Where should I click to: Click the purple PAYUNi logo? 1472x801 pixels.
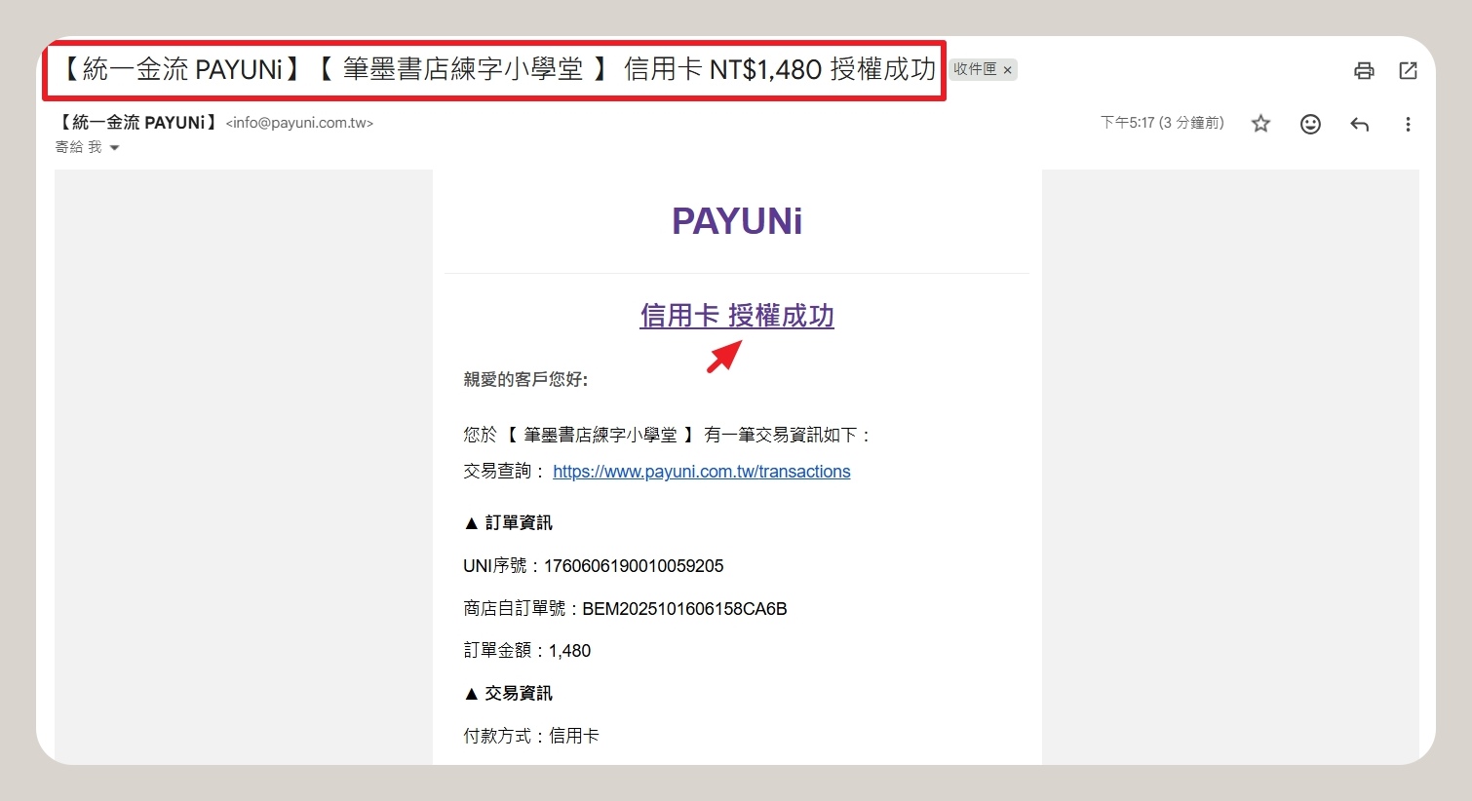[x=736, y=221]
